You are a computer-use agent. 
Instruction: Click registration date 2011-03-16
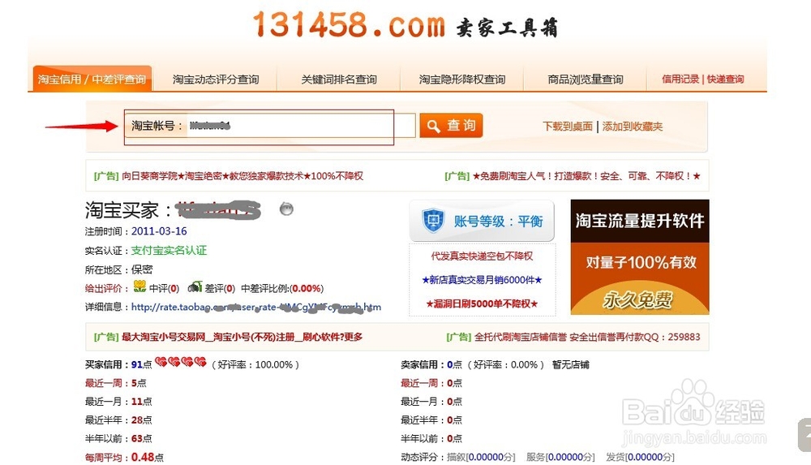point(159,231)
